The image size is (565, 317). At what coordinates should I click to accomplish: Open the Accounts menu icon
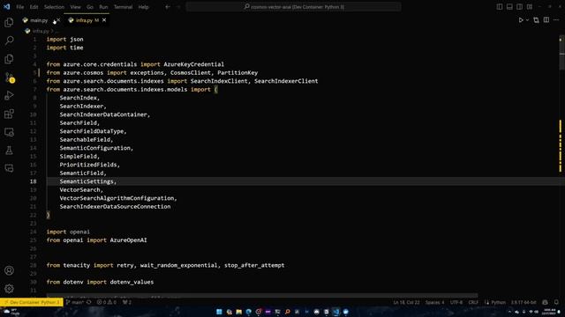(9, 270)
